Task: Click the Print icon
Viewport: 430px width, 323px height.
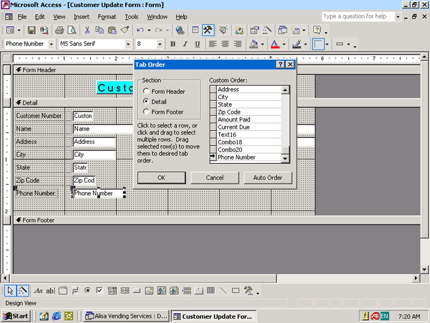Action: [x=59, y=30]
